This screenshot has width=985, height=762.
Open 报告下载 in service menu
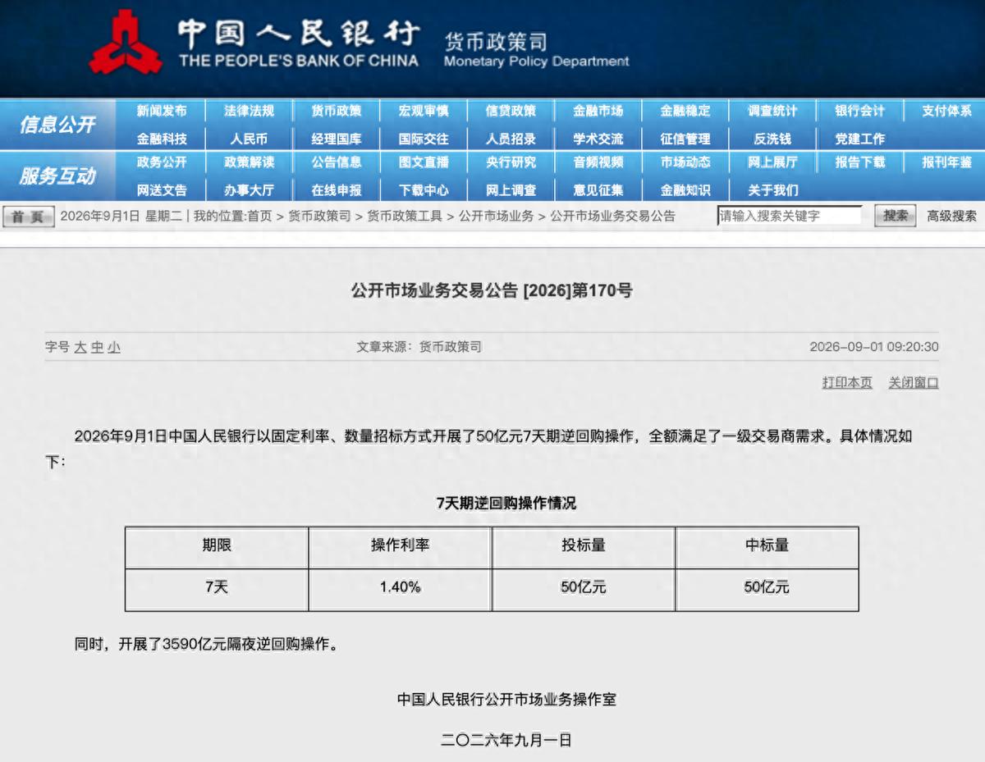pyautogui.click(x=859, y=162)
